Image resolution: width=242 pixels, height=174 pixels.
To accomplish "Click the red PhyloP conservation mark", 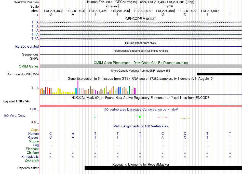I will point(162,117).
